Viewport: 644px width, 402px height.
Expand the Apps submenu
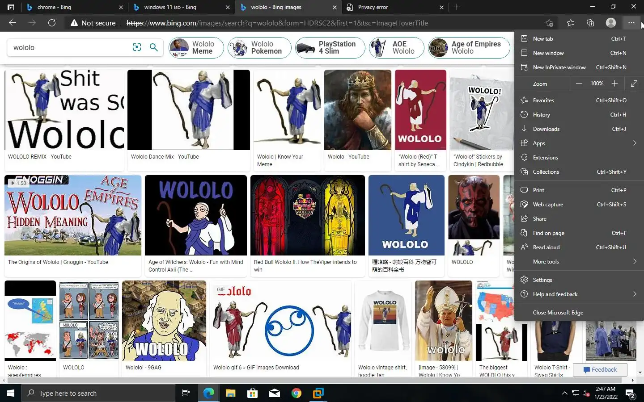point(579,143)
